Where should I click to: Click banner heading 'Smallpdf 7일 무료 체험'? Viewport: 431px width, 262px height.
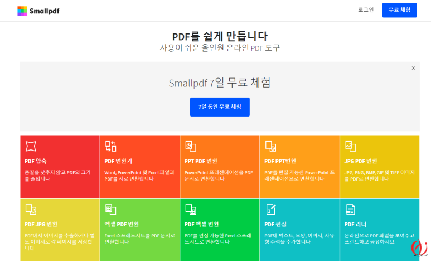[220, 83]
